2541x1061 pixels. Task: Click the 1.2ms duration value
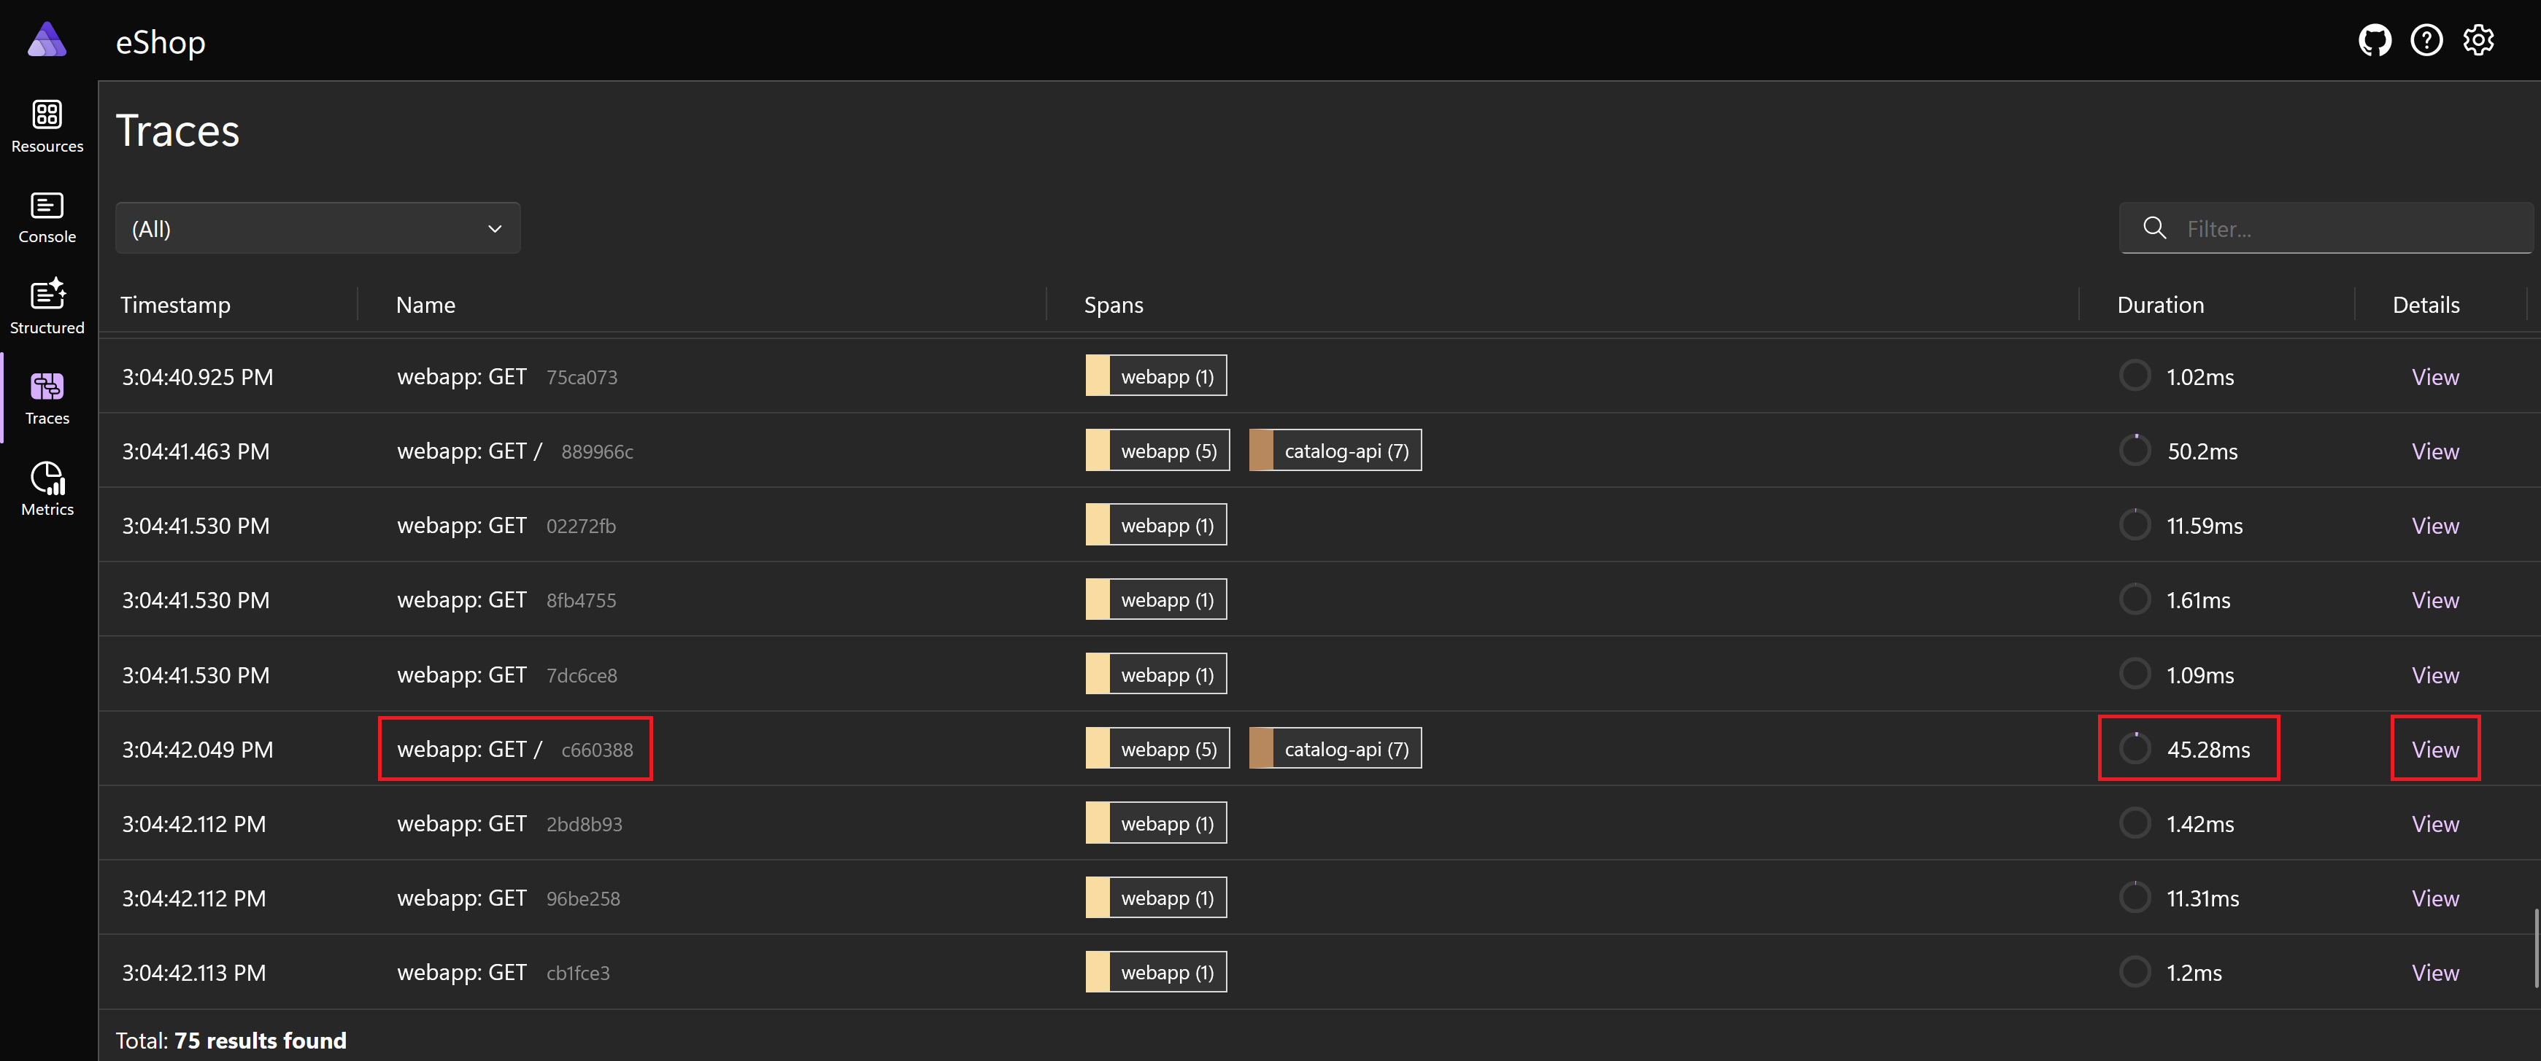(x=2194, y=972)
